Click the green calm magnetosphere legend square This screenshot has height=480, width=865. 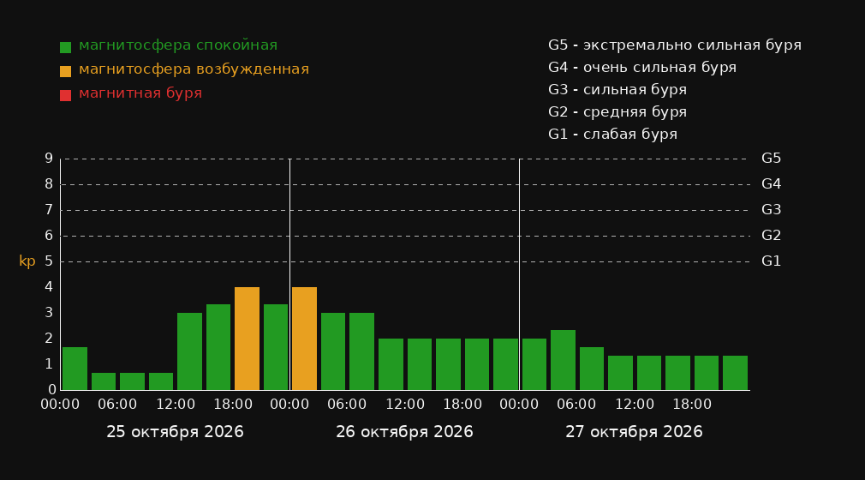(65, 47)
